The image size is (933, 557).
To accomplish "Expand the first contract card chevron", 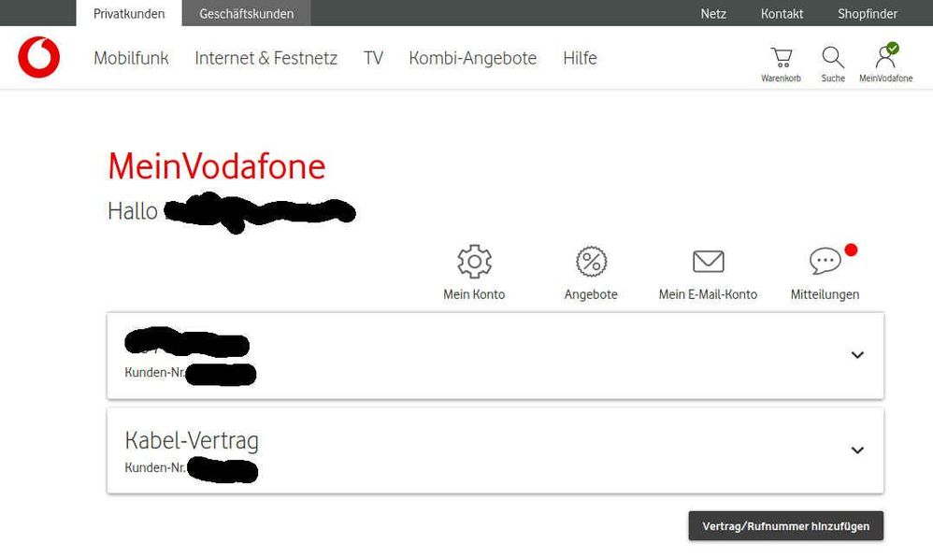I will tap(857, 355).
